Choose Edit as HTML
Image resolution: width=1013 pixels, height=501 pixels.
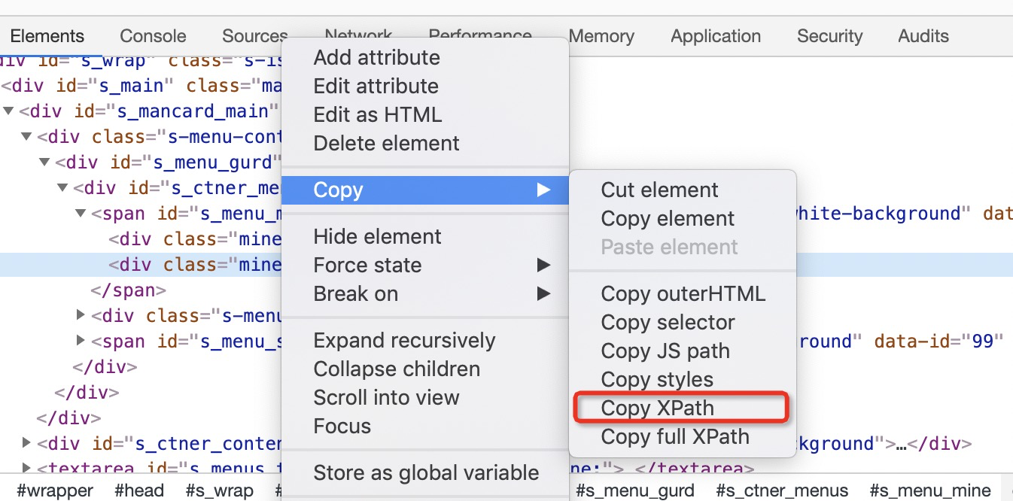(377, 114)
